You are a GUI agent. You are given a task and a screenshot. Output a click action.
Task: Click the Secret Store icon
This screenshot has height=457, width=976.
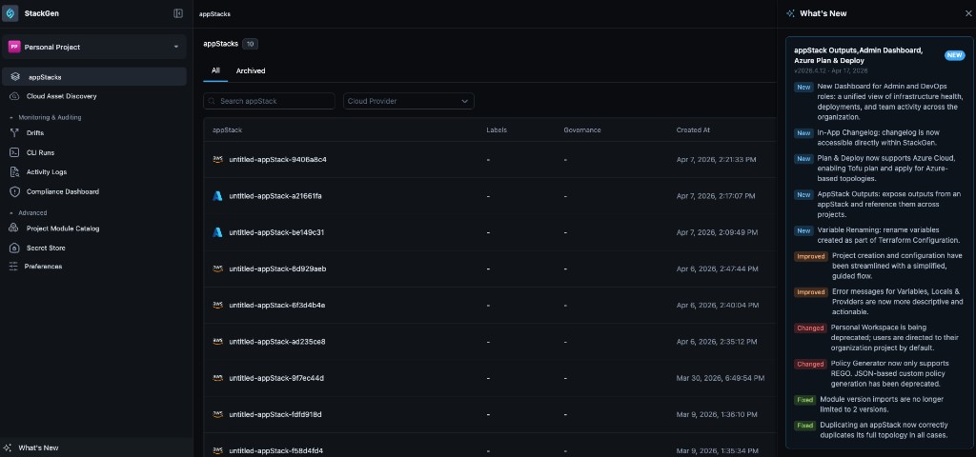point(14,248)
